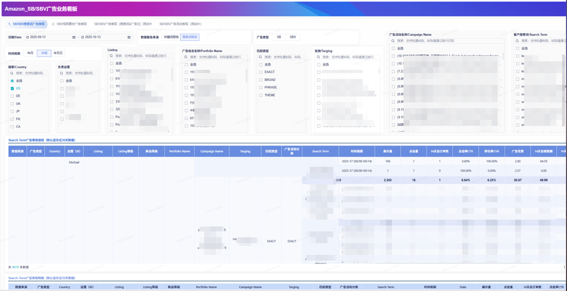Open the end date calendar icon
Image resolution: width=567 pixels, height=291 pixels.
[x=129, y=37]
